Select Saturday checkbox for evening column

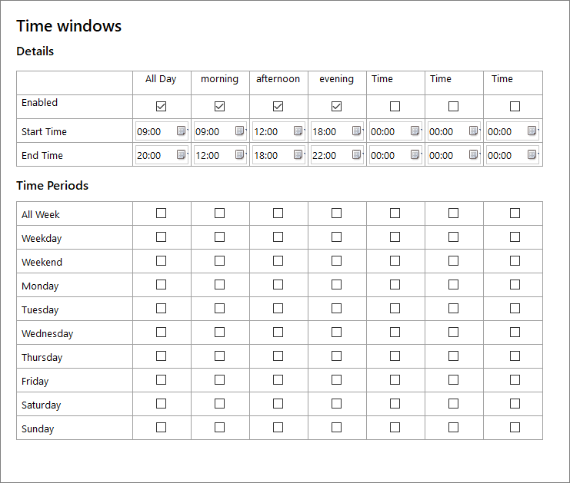tap(337, 404)
